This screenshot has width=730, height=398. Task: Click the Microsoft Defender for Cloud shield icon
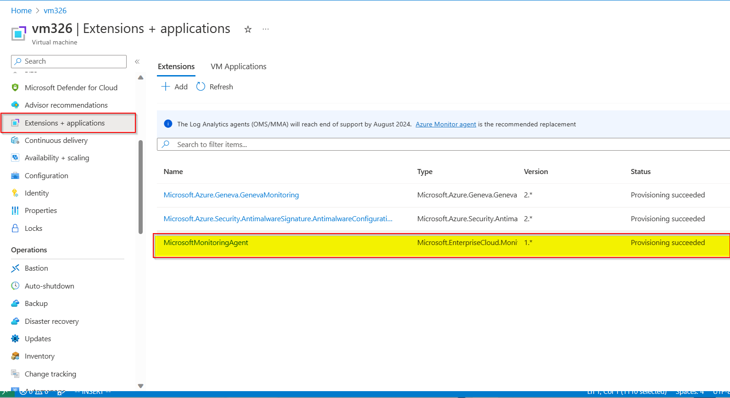point(15,87)
